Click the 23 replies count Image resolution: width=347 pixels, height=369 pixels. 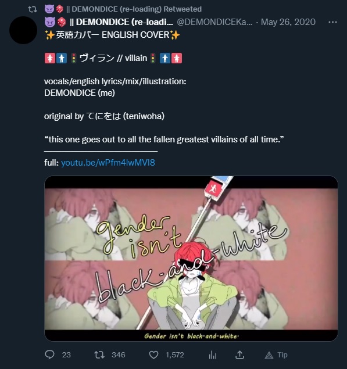pos(66,355)
